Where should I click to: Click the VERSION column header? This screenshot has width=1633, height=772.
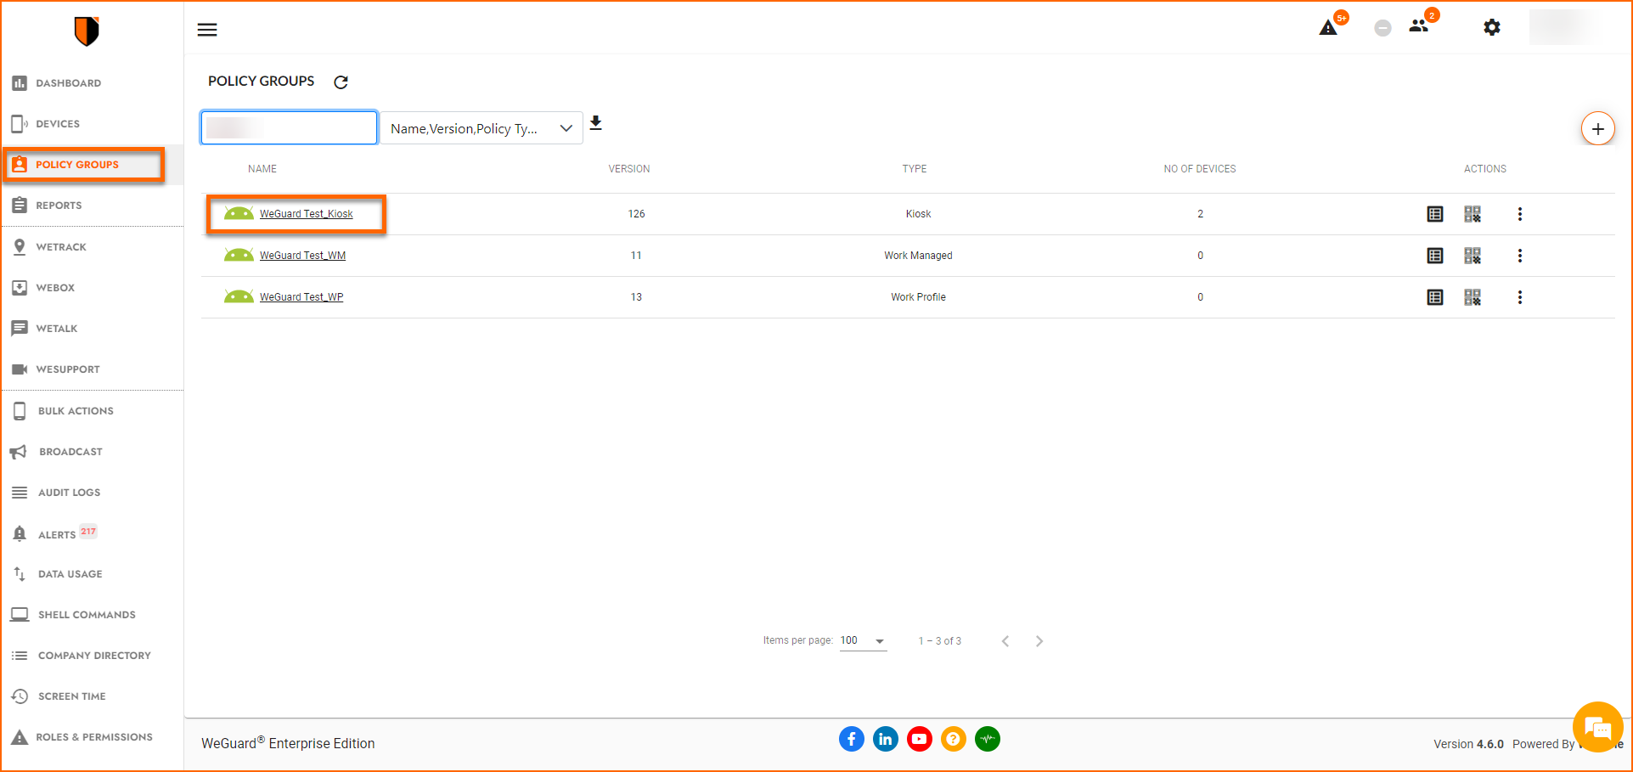629,169
